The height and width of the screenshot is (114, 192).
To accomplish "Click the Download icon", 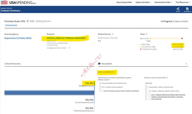I will 187,9.
